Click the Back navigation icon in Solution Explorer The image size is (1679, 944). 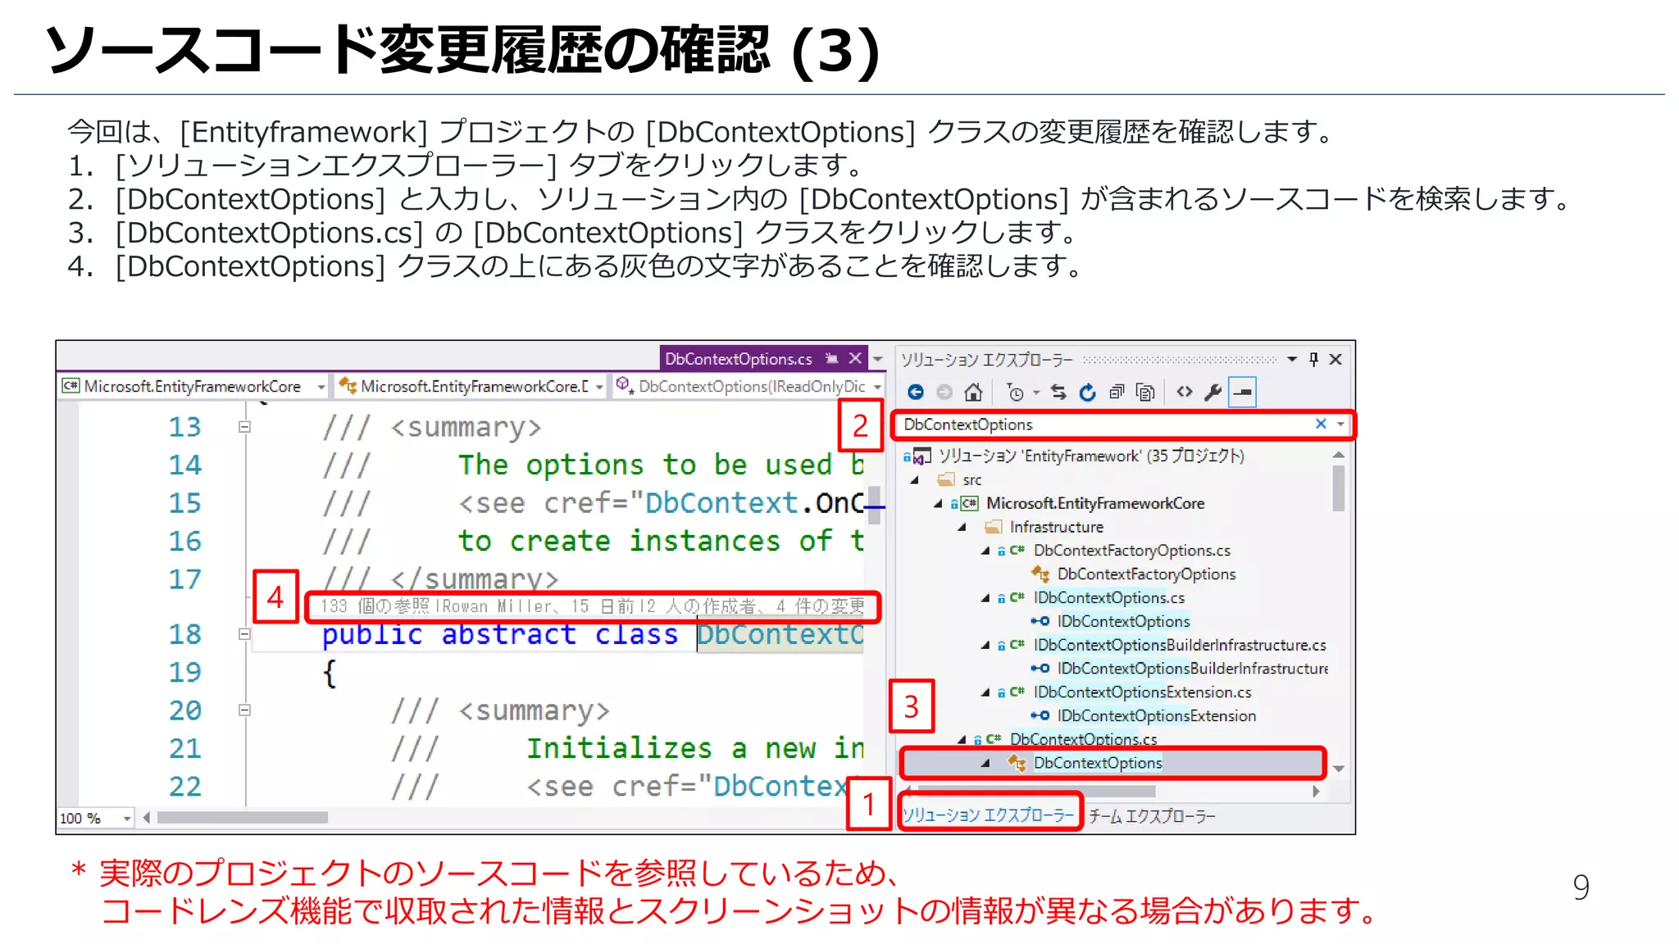click(x=916, y=393)
